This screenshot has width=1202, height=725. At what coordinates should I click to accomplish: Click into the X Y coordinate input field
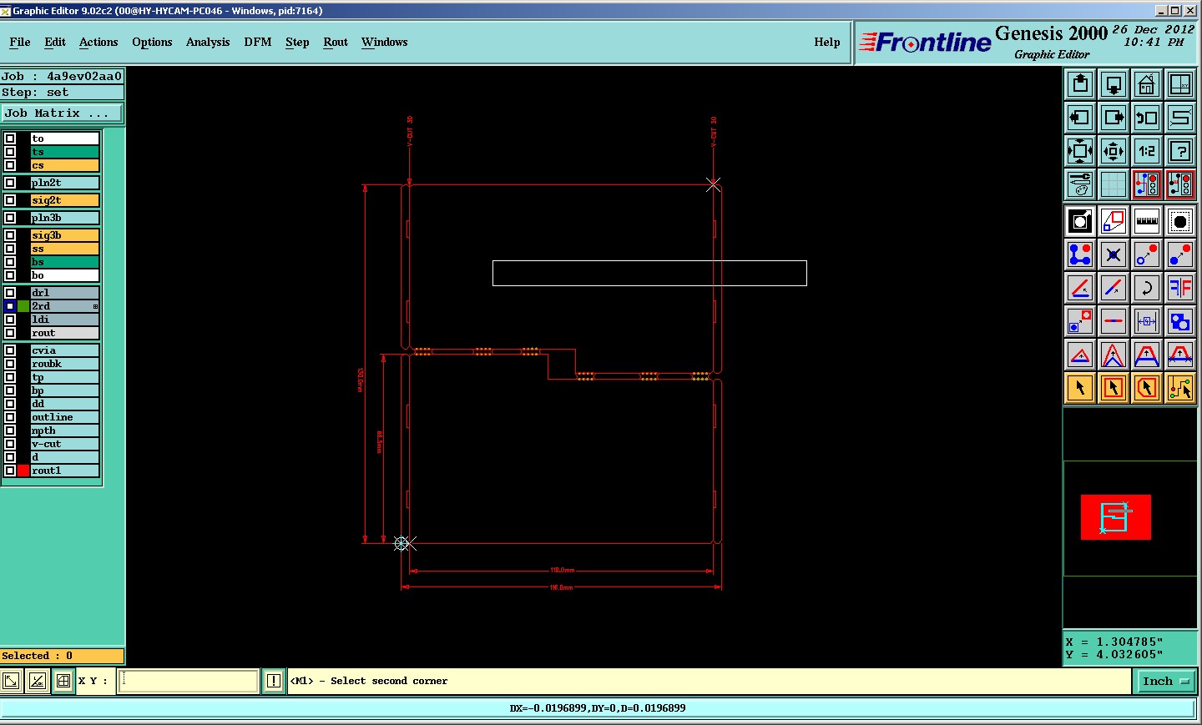[189, 681]
